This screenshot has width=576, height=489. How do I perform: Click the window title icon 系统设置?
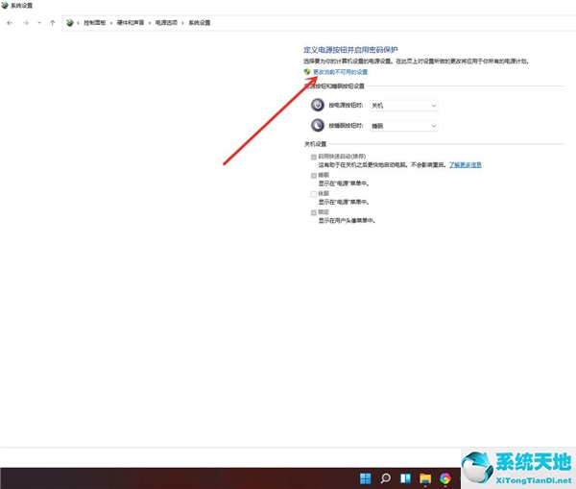point(5,6)
